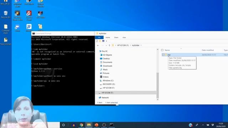
Task: Open PowerPoint from the taskbar
Action: click(x=97, y=125)
